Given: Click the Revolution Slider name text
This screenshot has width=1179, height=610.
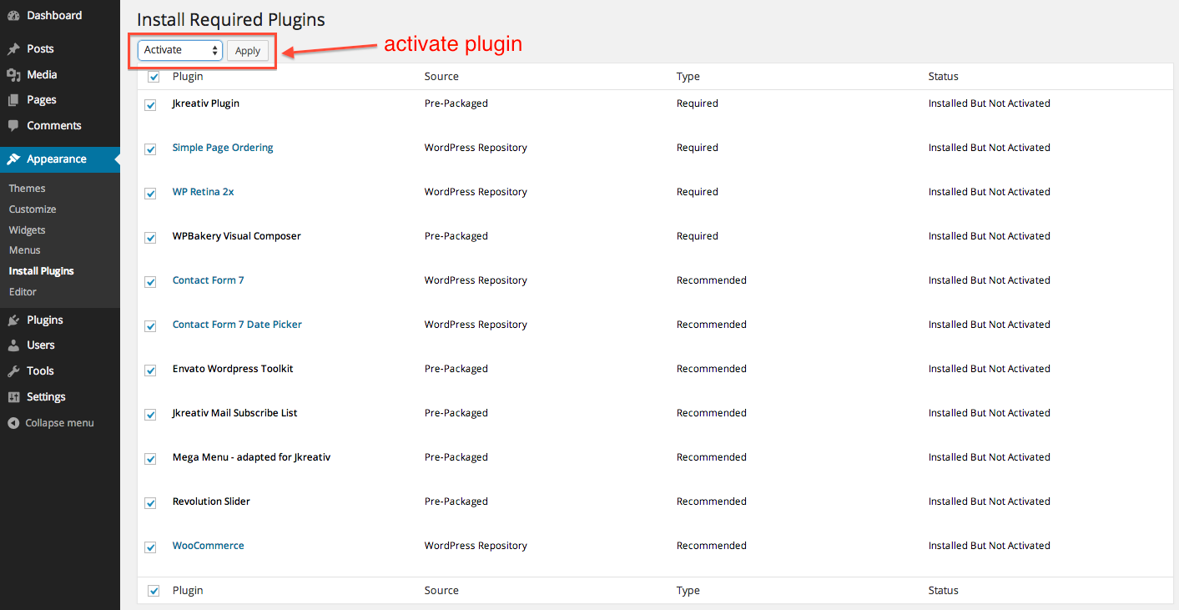Looking at the screenshot, I should (x=211, y=502).
